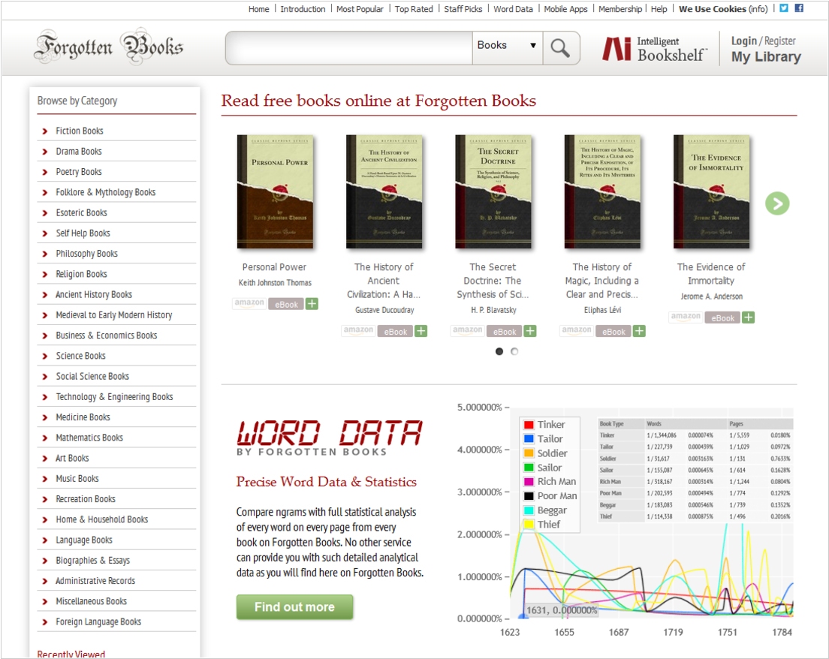Click the Login link

pyautogui.click(x=743, y=41)
